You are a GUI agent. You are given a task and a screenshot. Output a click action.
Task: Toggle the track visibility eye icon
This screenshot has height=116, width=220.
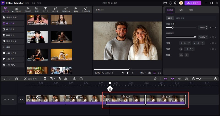point(9,100)
